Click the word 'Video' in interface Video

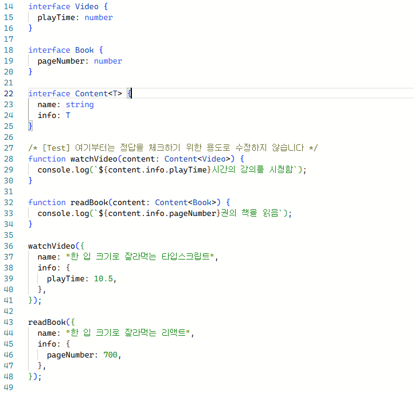(87, 6)
